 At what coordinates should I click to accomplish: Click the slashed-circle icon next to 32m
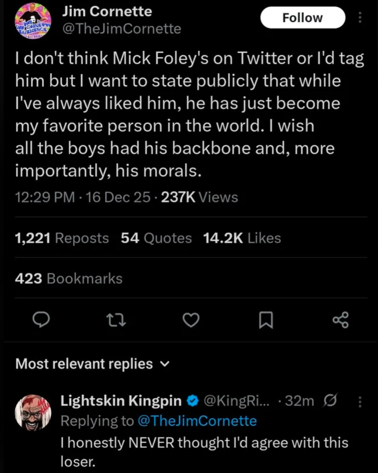(330, 401)
